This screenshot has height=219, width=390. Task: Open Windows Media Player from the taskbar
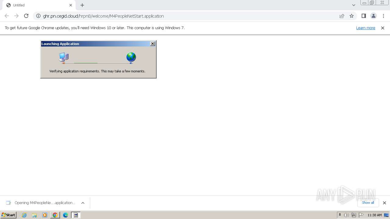click(x=45, y=215)
